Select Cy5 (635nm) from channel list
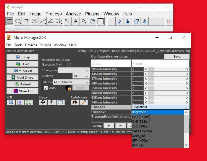 (142, 122)
